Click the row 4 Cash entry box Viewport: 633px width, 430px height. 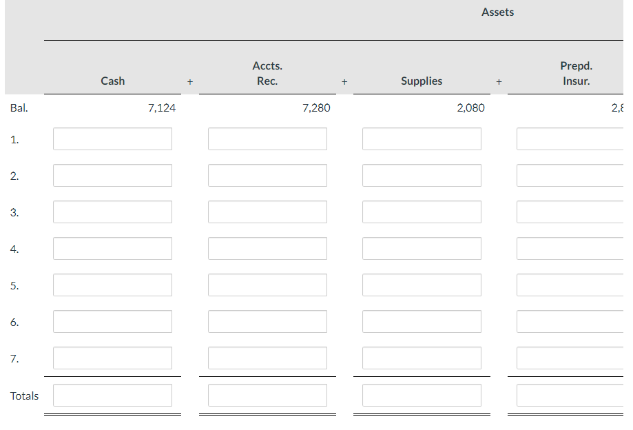coord(113,248)
